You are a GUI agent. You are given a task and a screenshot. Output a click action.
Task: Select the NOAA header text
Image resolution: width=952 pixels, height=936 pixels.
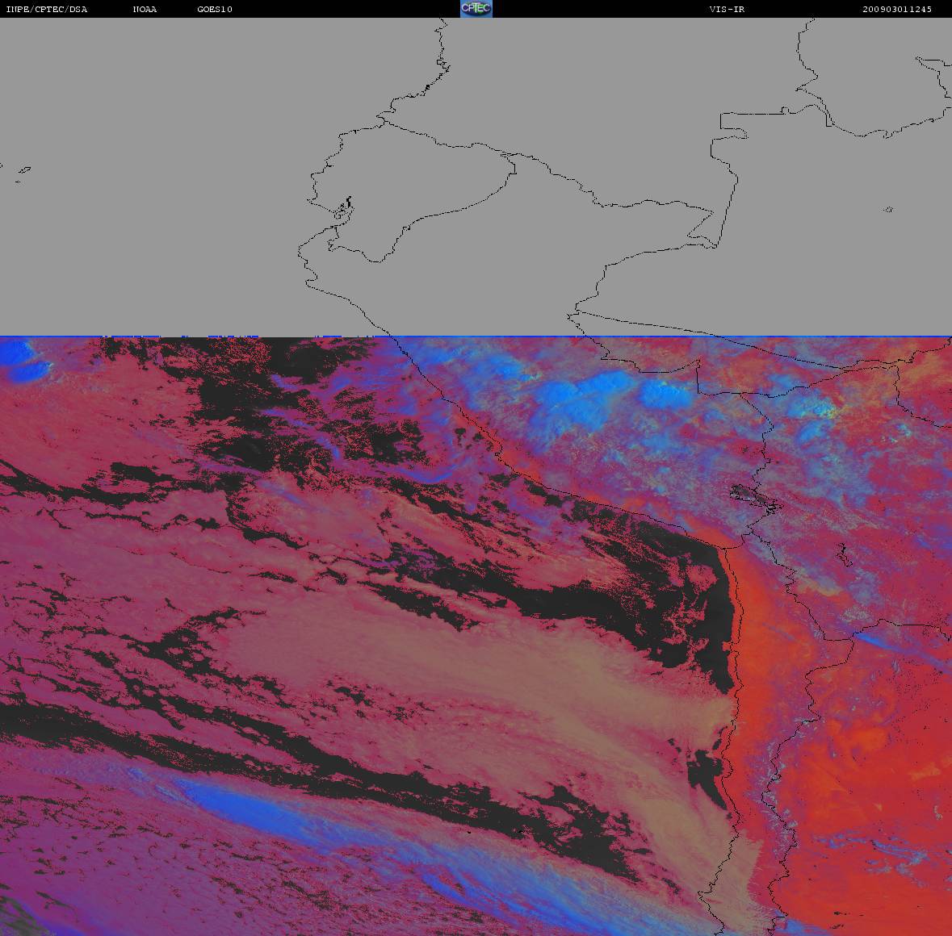pyautogui.click(x=145, y=9)
